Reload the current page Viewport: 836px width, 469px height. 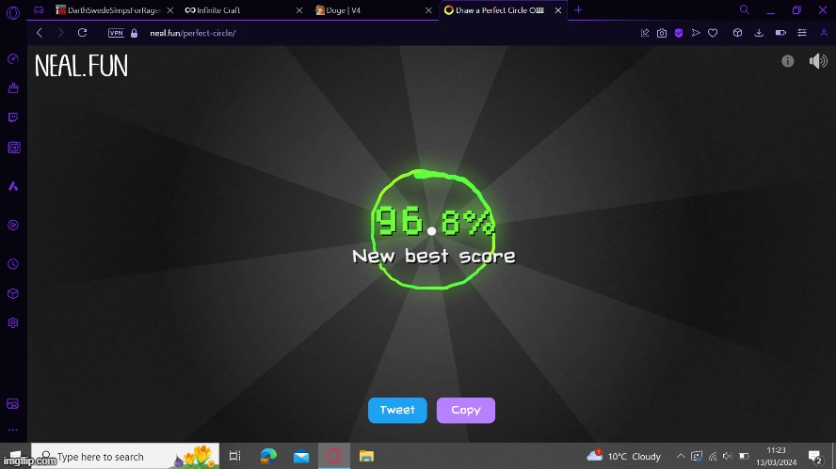click(x=82, y=33)
